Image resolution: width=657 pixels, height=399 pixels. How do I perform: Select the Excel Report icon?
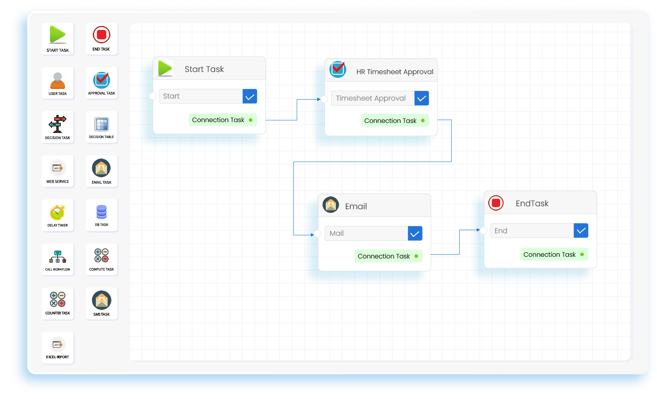click(x=58, y=348)
